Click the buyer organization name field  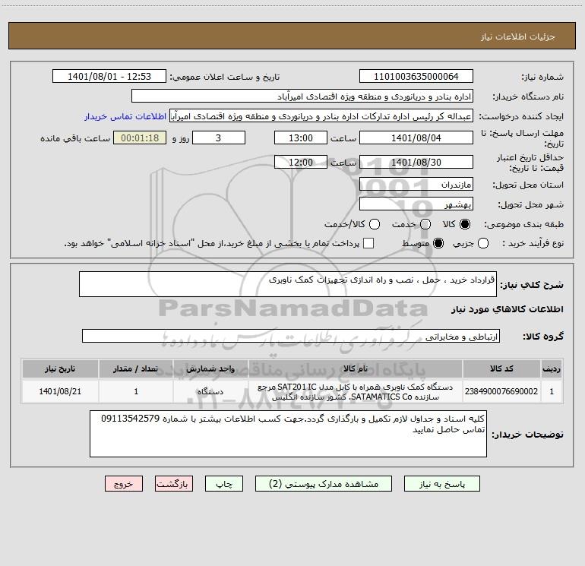pos(302,96)
